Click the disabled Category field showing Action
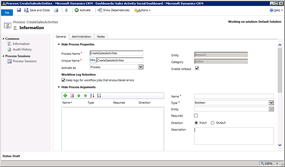Screen dimensions: 285x167 pyautogui.click(x=221, y=62)
